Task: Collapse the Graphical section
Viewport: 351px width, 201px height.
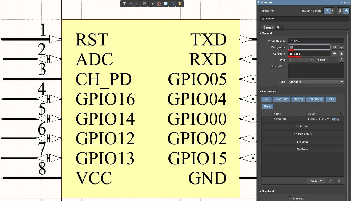Action: (267, 191)
